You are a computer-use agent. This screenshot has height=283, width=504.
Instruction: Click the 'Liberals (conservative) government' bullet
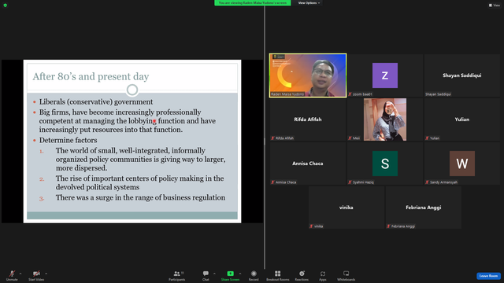[x=96, y=101]
